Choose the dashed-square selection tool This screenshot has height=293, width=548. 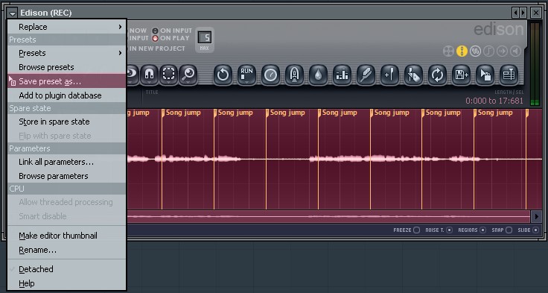pos(169,75)
